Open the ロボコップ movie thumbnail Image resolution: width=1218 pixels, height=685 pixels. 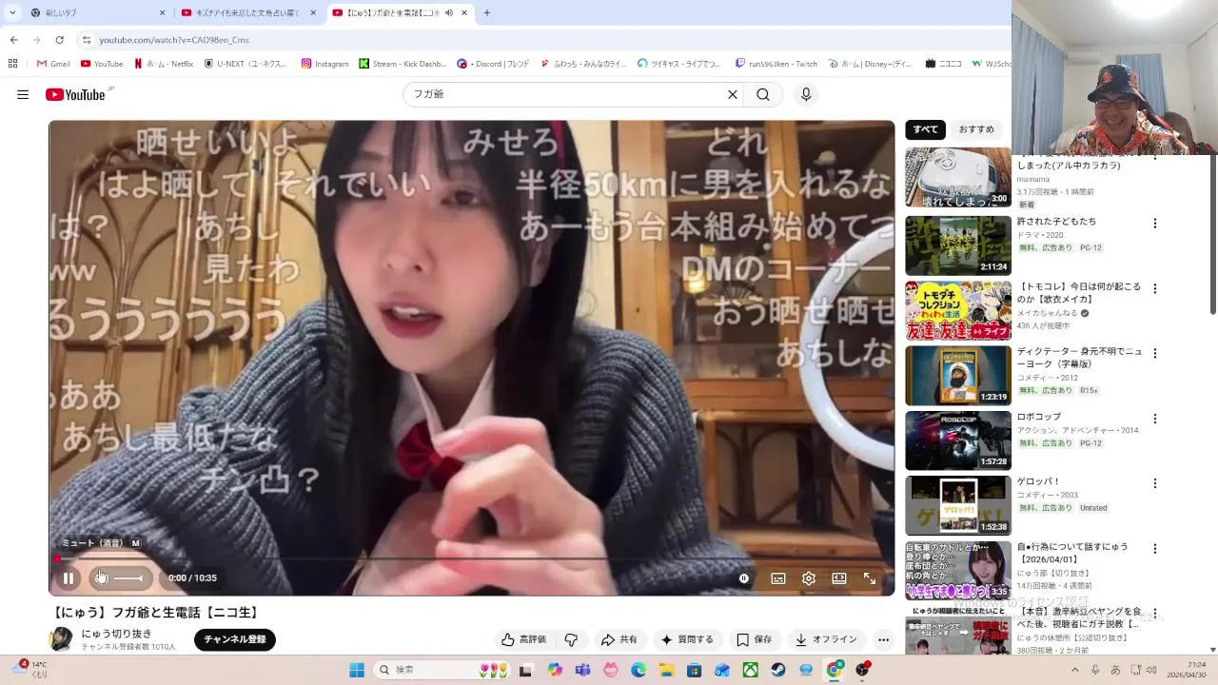(x=958, y=440)
